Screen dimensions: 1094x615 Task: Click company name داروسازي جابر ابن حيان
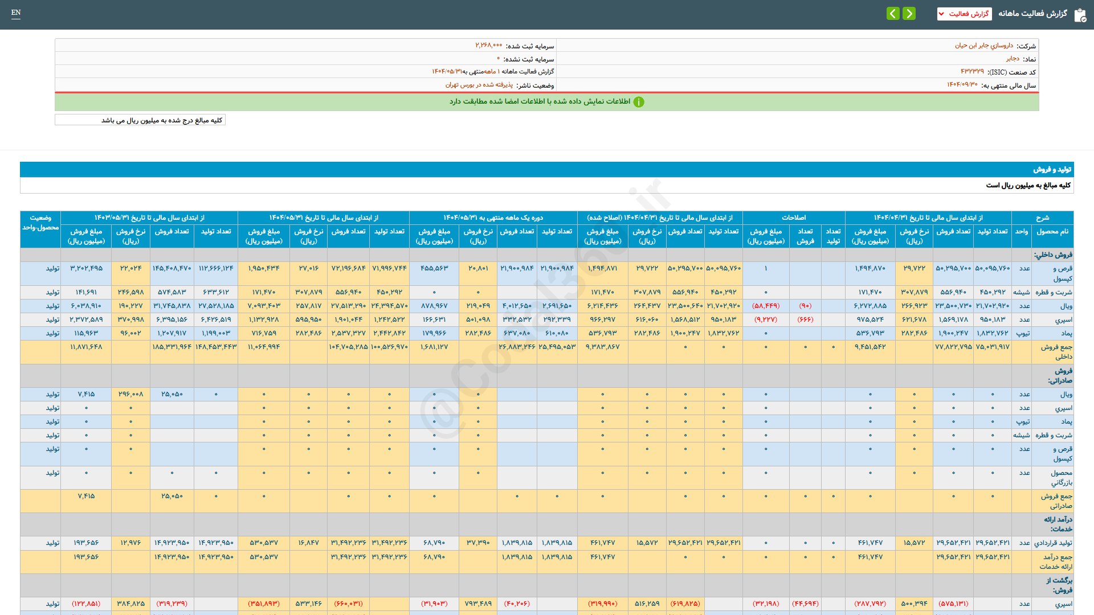(x=984, y=46)
